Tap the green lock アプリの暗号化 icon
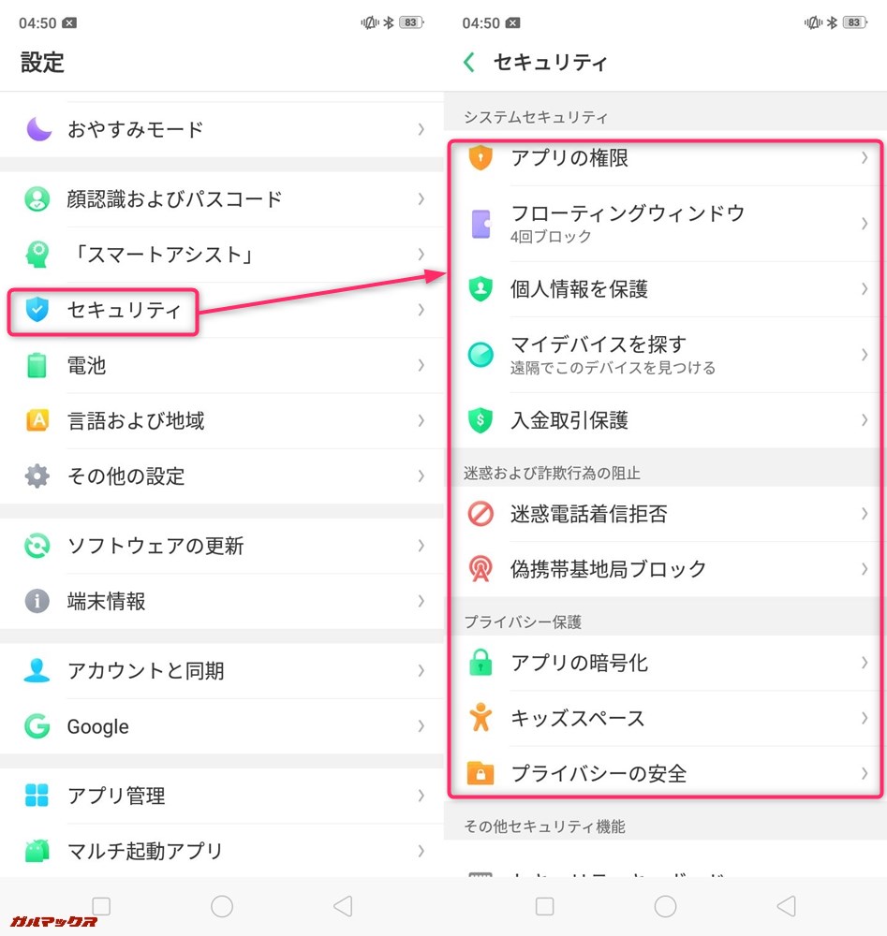This screenshot has width=887, height=936. point(480,663)
